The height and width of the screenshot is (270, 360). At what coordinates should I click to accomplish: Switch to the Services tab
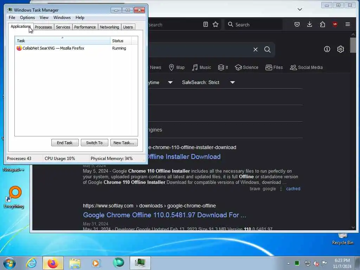[63, 27]
